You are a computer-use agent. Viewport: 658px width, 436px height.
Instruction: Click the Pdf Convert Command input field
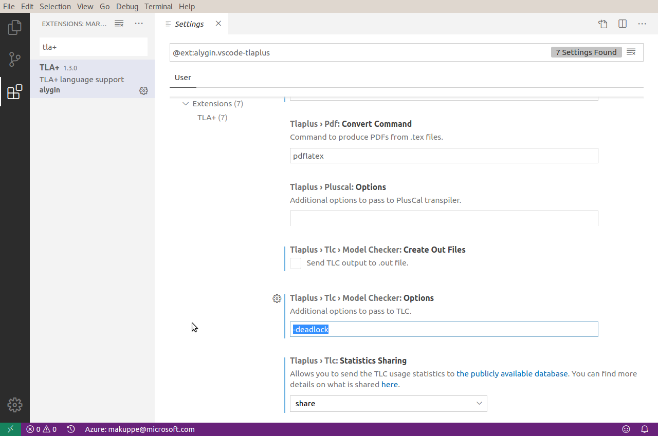click(444, 156)
